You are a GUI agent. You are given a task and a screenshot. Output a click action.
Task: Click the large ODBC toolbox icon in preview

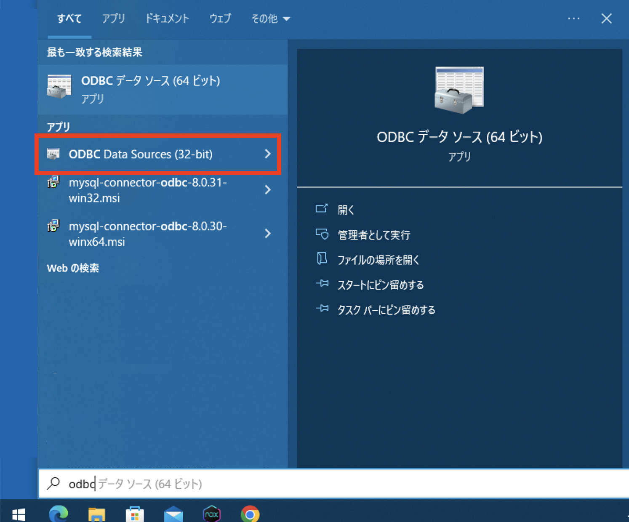[x=459, y=90]
